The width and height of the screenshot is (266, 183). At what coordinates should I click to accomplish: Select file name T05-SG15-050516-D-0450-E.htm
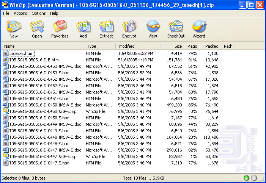[x=39, y=118]
